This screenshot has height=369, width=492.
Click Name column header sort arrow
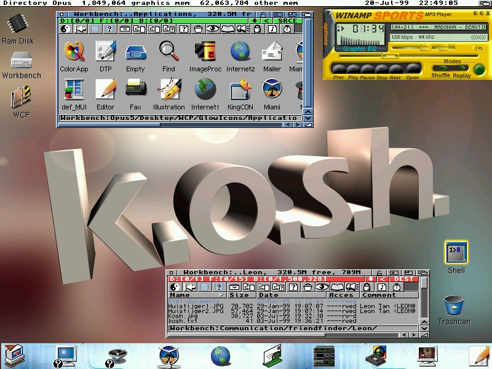[221, 295]
